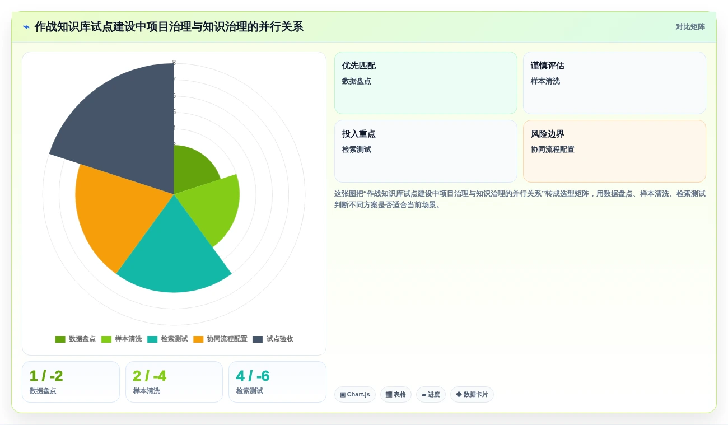Click the Chart.js tag chip
The height and width of the screenshot is (425, 728).
tap(355, 395)
